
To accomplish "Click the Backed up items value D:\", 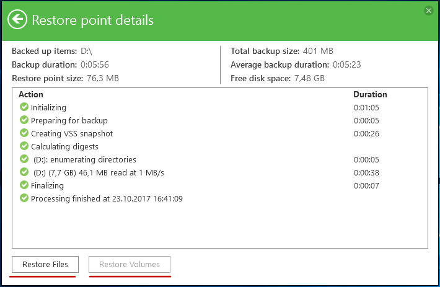I will tap(86, 51).
